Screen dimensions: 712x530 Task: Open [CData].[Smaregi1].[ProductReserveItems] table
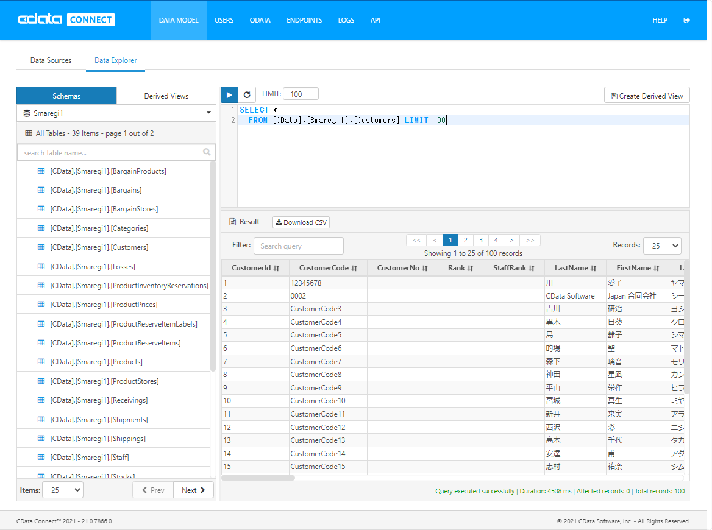coord(115,342)
